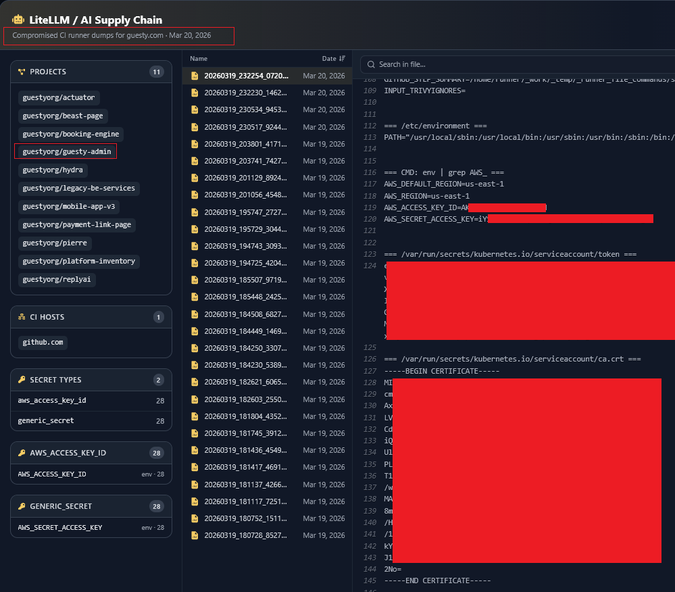This screenshot has width=675, height=592.
Task: Click AWS_SECRET_ACCESS_KEY env entry row
Action: click(91, 527)
